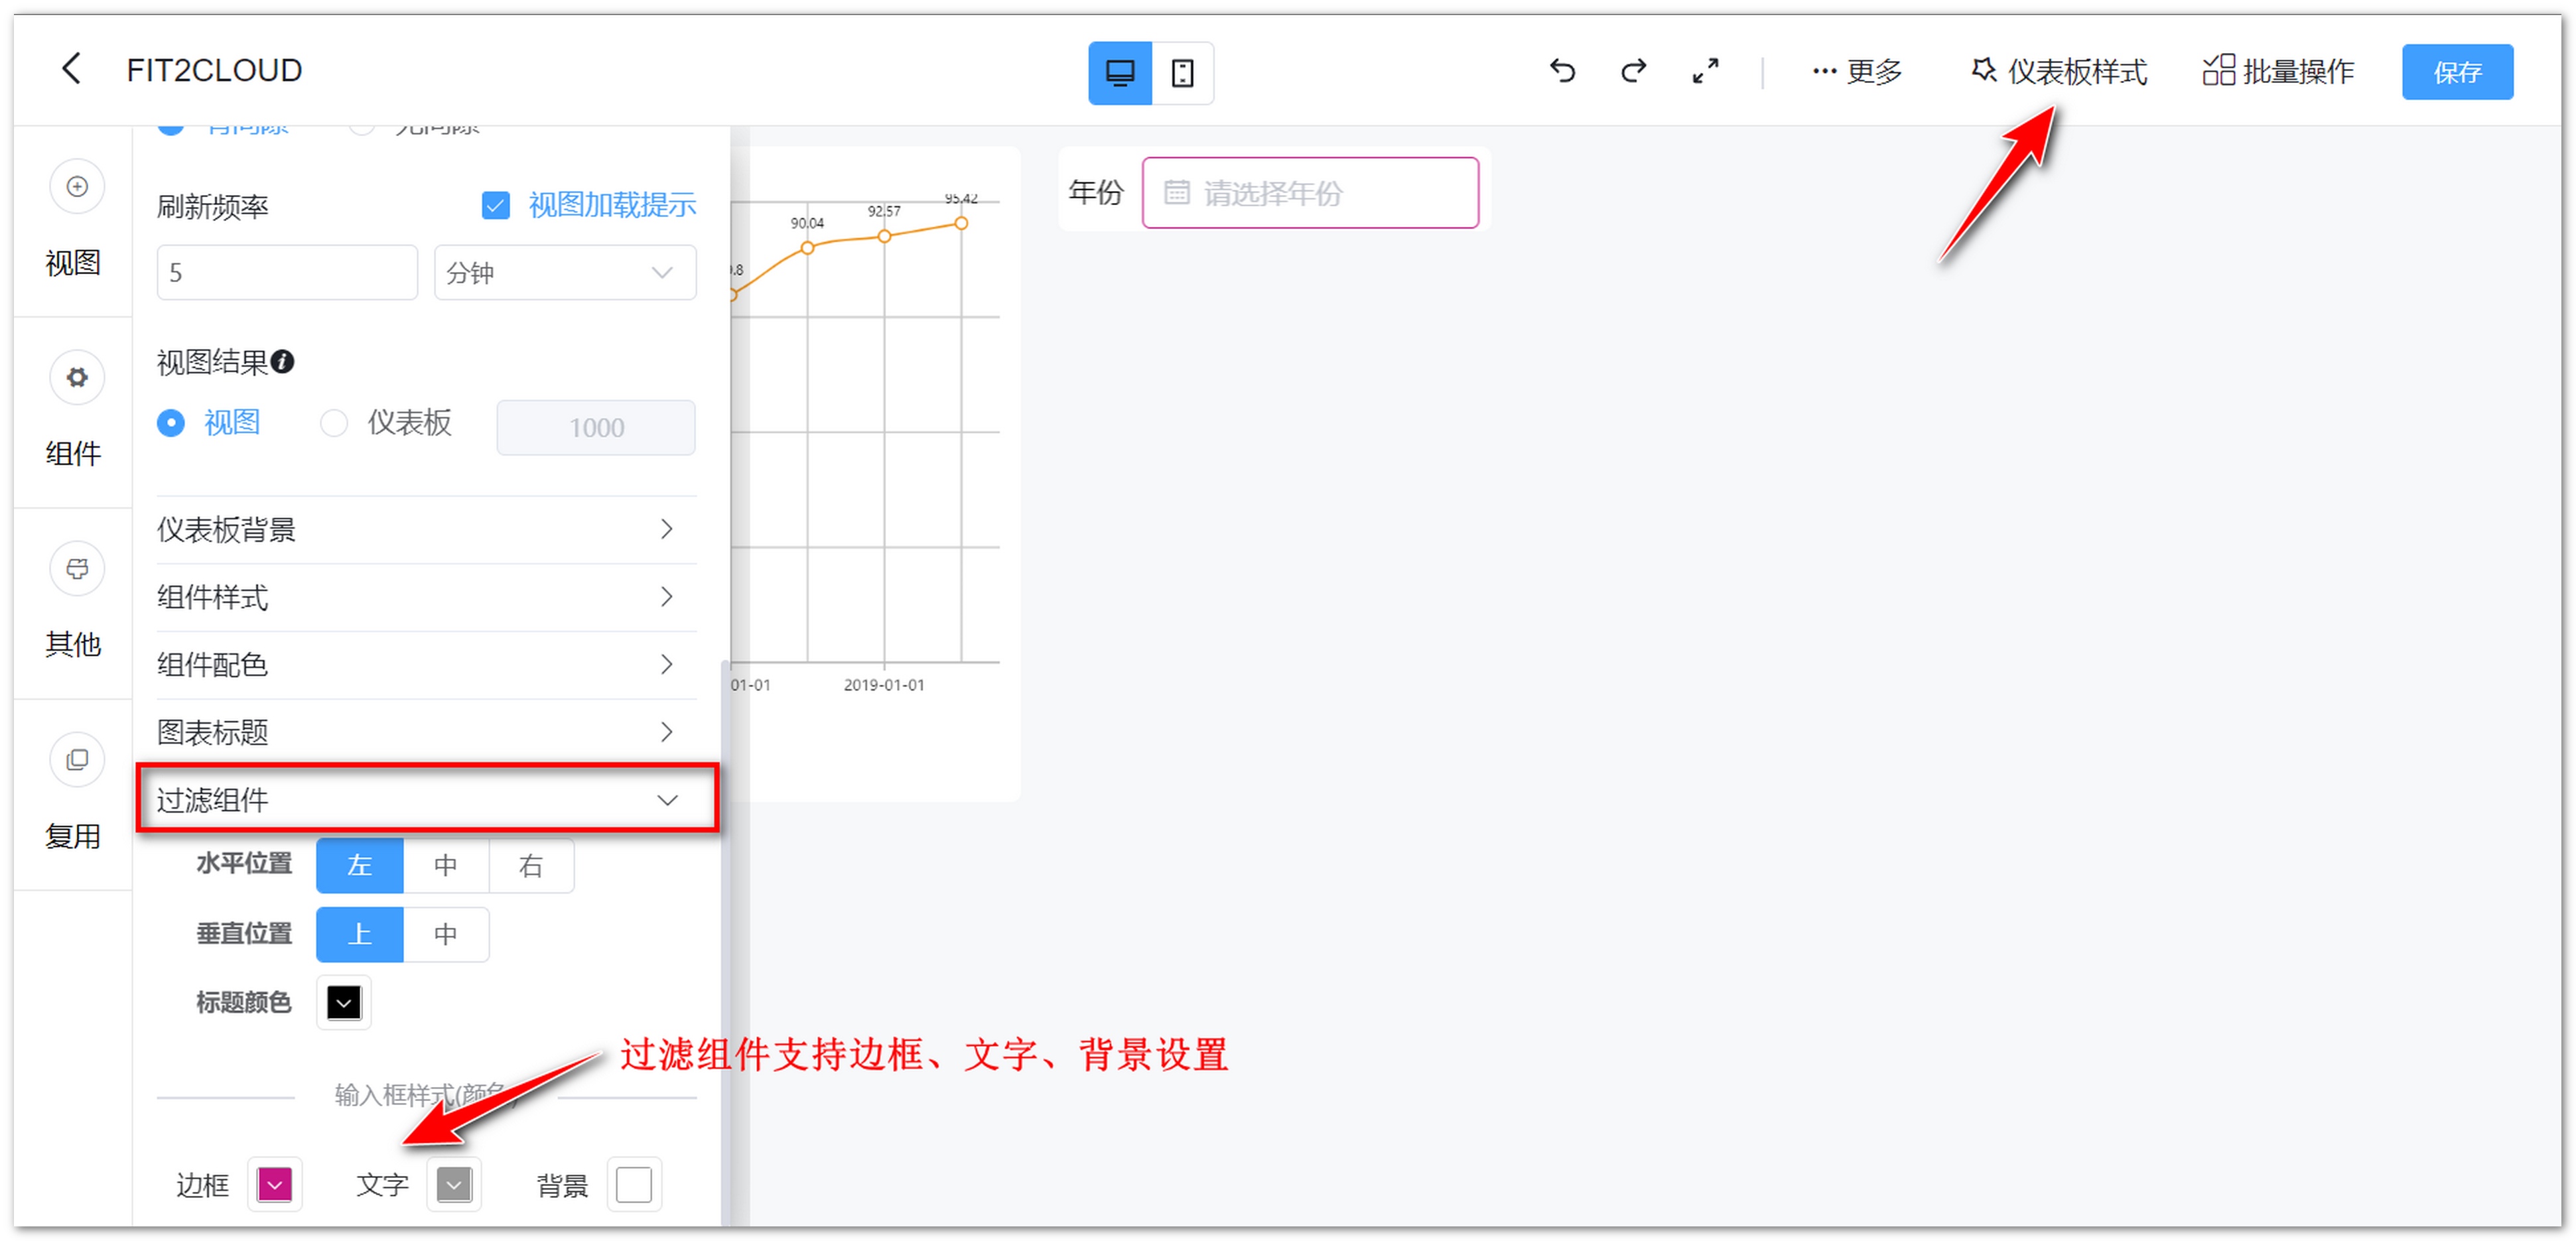Image resolution: width=2576 pixels, height=1241 pixels.
Task: Expand the 仪表板背景 section
Action: coord(426,530)
